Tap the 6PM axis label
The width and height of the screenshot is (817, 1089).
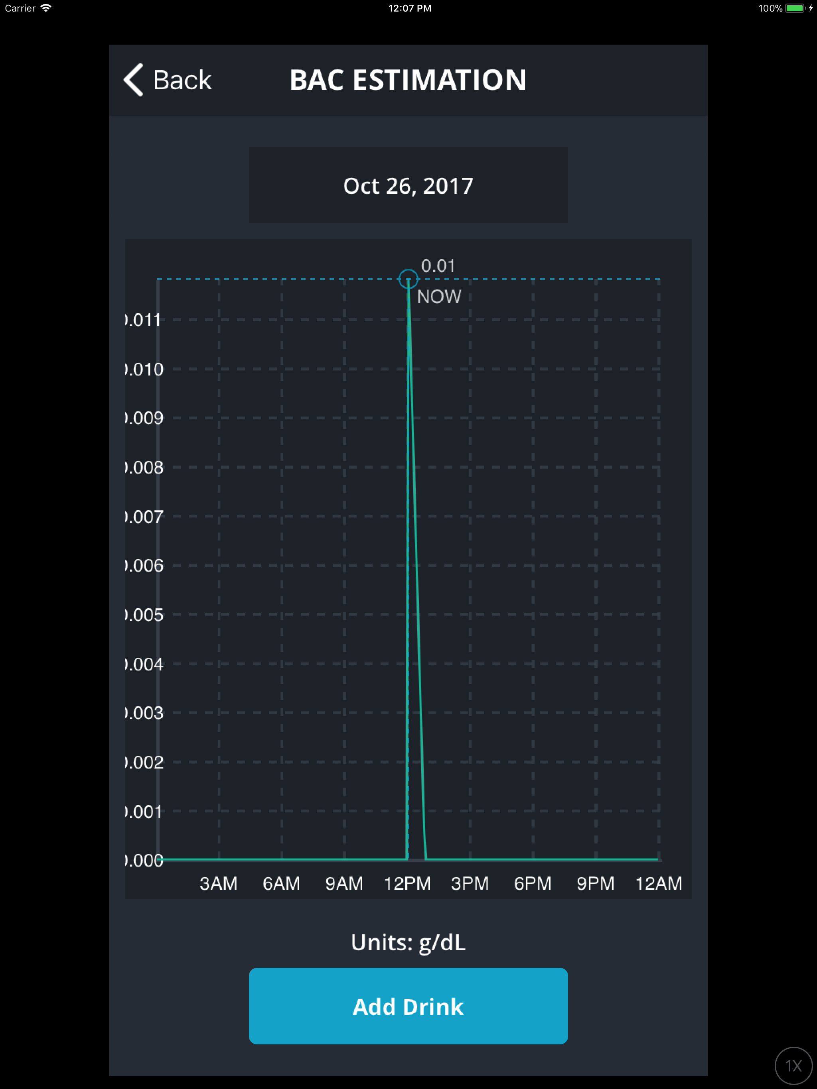(533, 883)
